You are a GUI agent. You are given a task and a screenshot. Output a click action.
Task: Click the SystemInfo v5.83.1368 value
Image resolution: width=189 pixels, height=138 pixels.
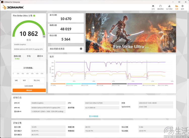click(x=156, y=107)
